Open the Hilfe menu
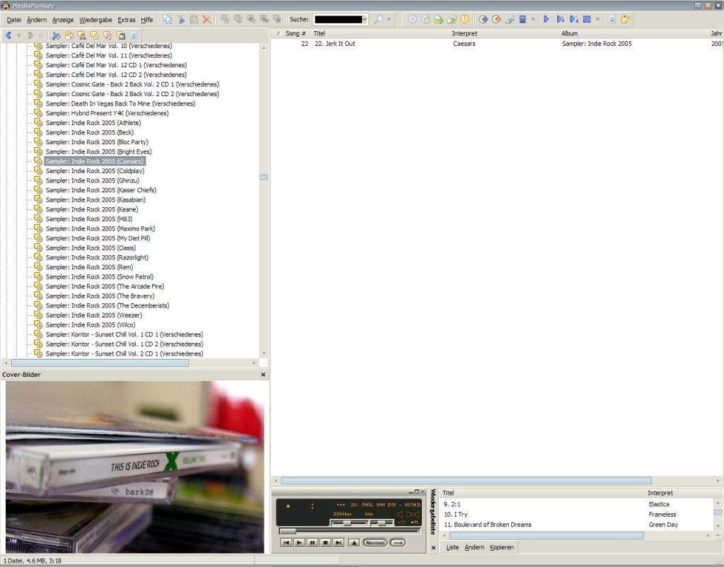724x567 pixels. 147,20
